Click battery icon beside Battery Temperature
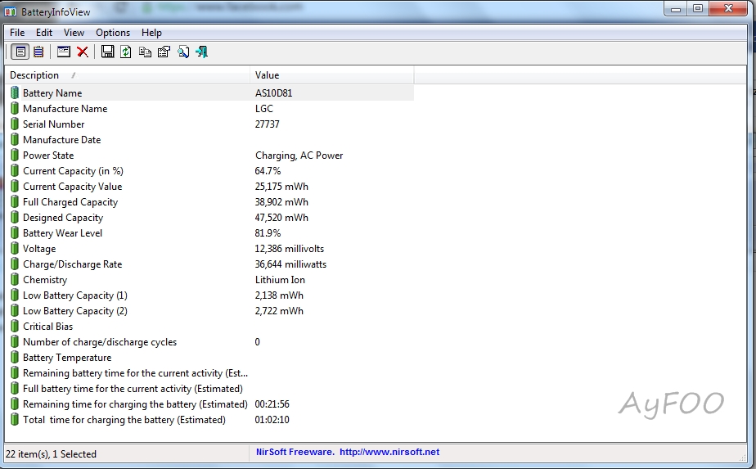Viewport: 756px width, 469px height. [x=15, y=357]
